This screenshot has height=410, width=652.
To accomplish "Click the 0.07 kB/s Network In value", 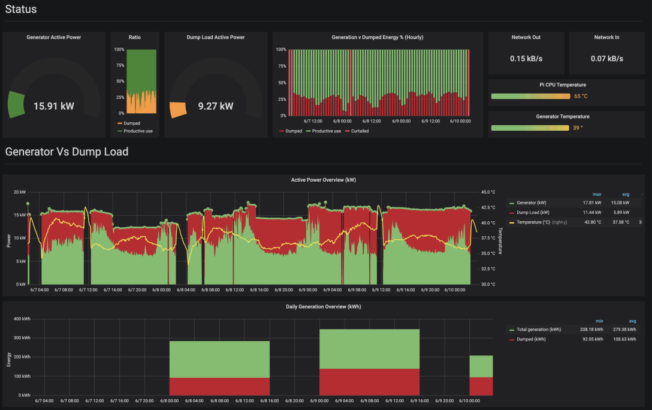I will tap(606, 59).
